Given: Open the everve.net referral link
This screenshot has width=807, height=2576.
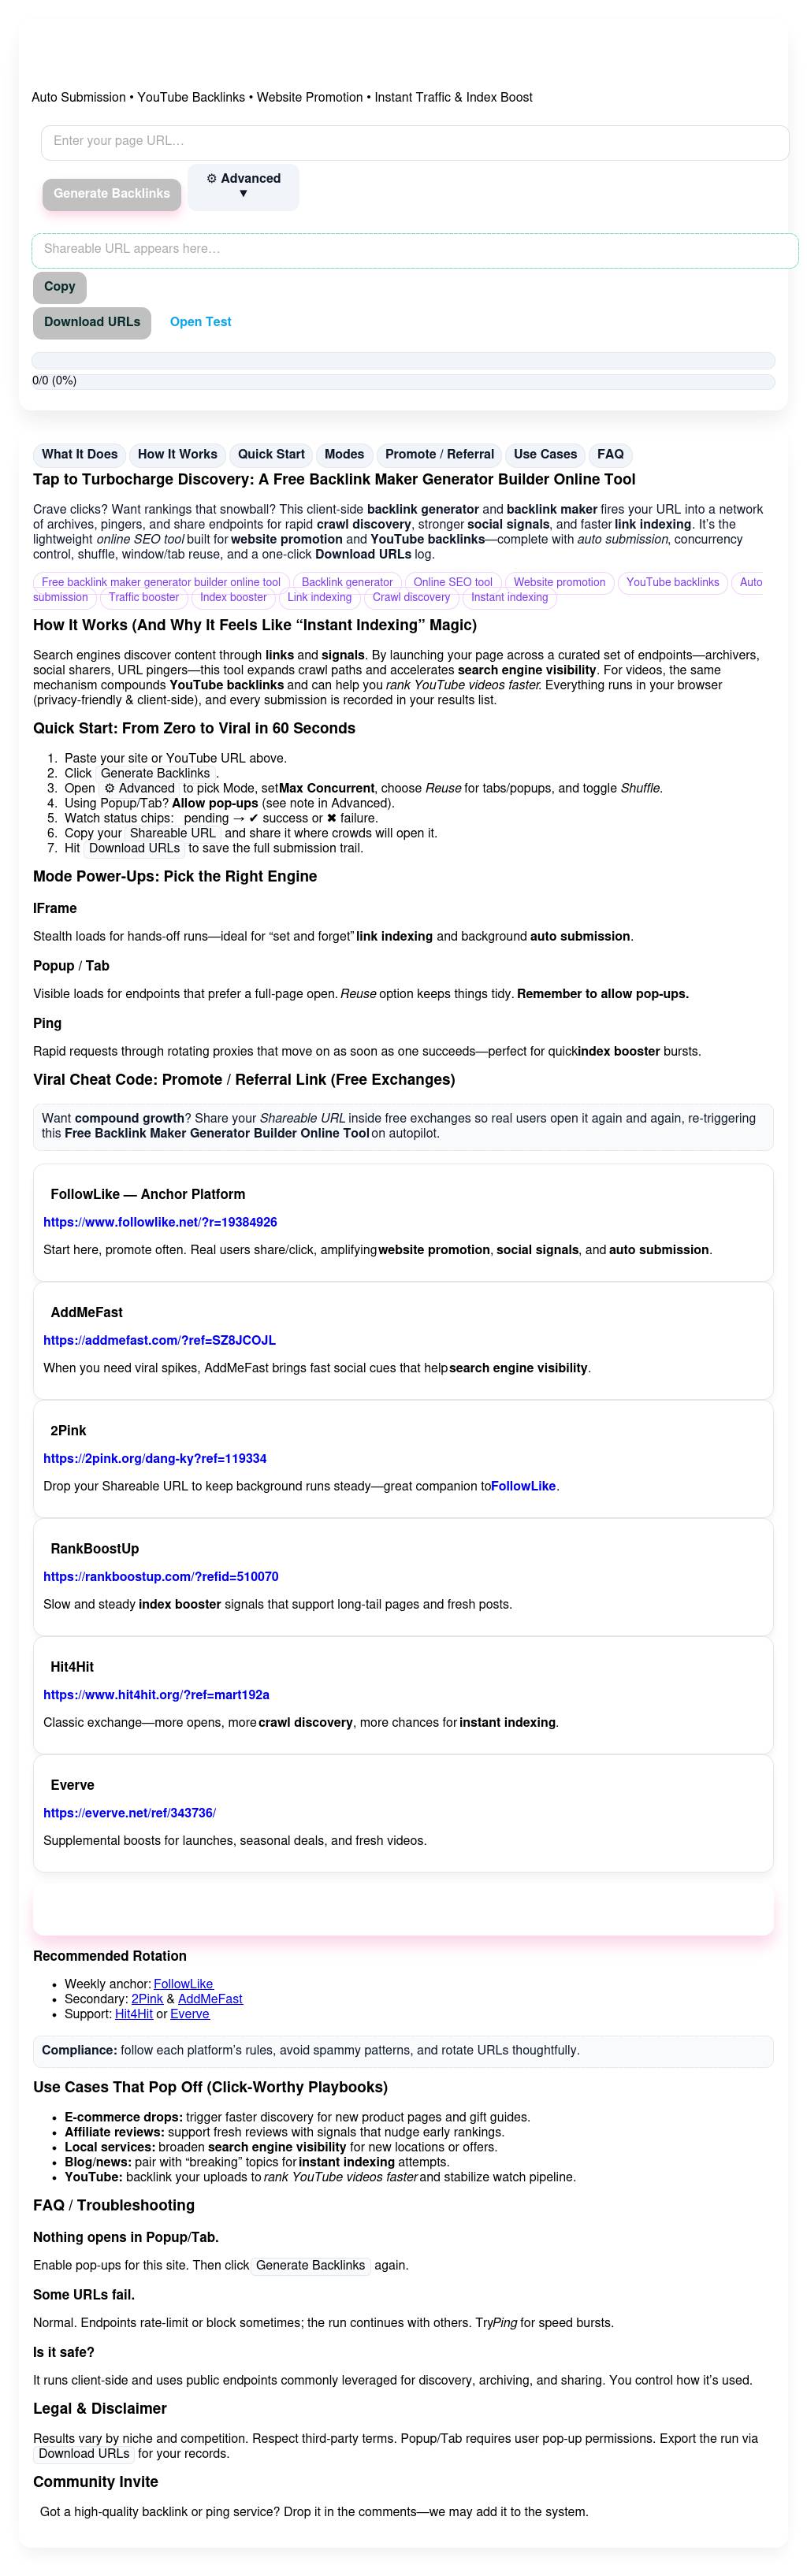Looking at the screenshot, I should click(129, 1813).
